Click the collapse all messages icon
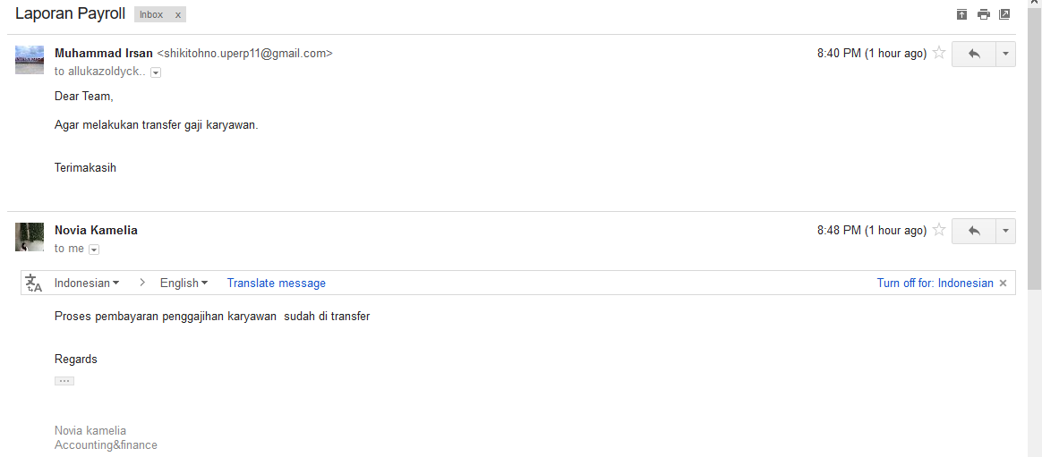 (x=961, y=14)
